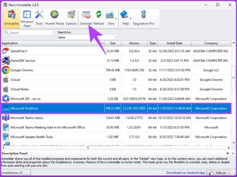This screenshot has width=237, height=177.
Task: Open the Download our Android App link
Action: (x=185, y=173)
